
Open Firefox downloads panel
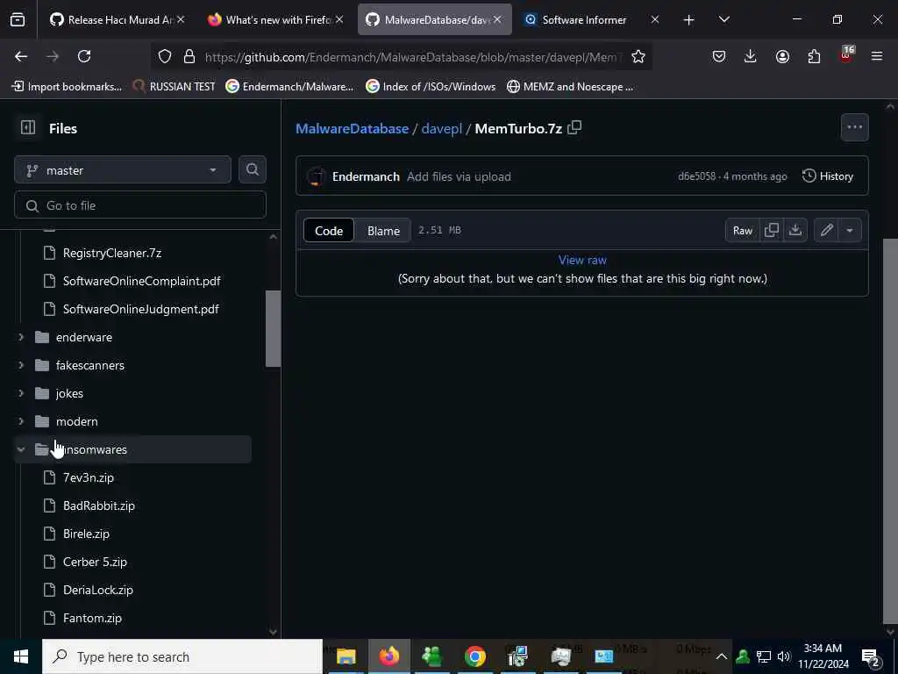751,56
